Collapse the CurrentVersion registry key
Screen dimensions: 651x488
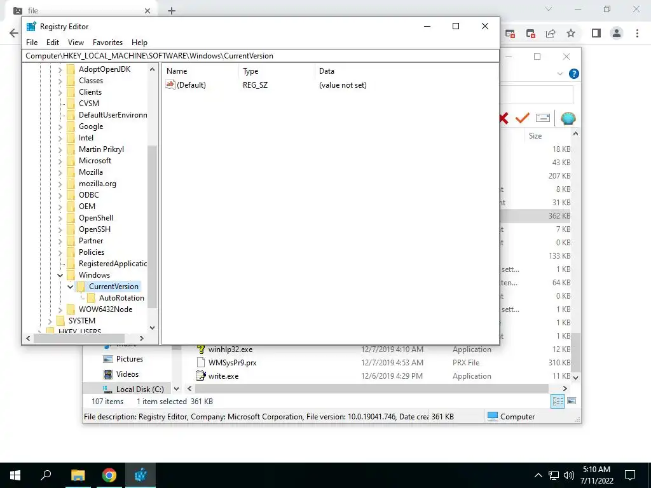click(x=70, y=287)
